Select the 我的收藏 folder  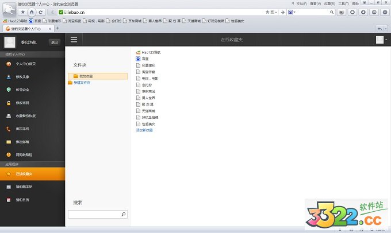coord(98,76)
